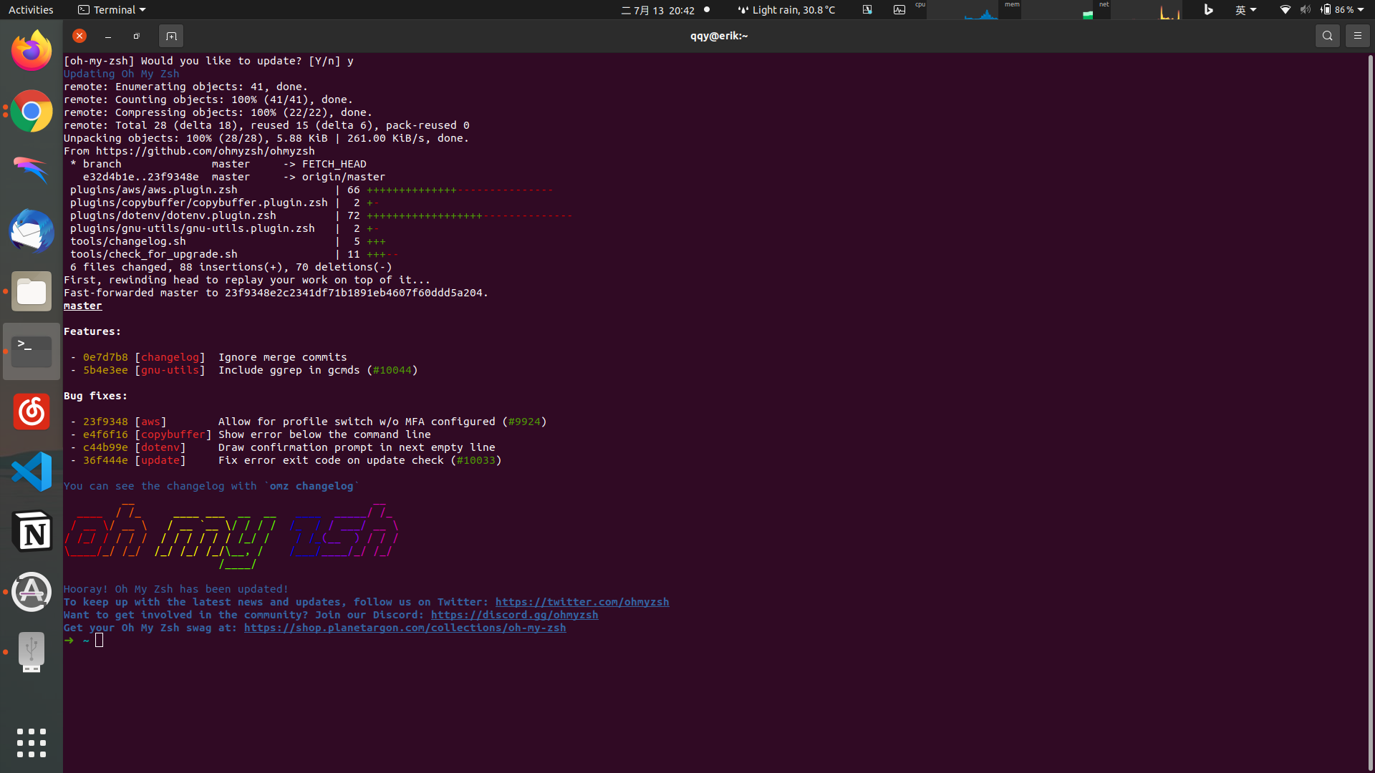The height and width of the screenshot is (773, 1375).
Task: Click the #10033 issue reference
Action: click(x=476, y=460)
